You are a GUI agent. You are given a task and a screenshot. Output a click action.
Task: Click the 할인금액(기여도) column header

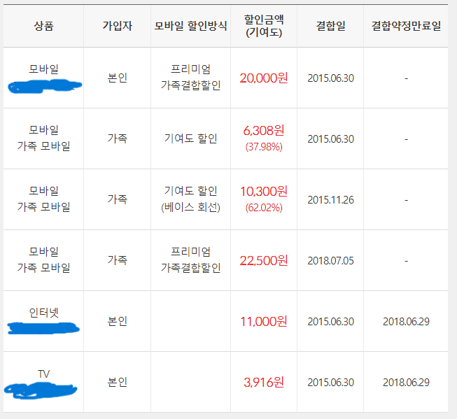(264, 26)
